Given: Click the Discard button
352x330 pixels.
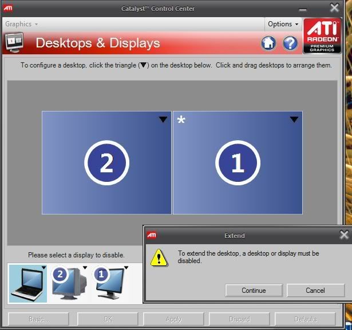Looking at the screenshot, I should pos(239,319).
